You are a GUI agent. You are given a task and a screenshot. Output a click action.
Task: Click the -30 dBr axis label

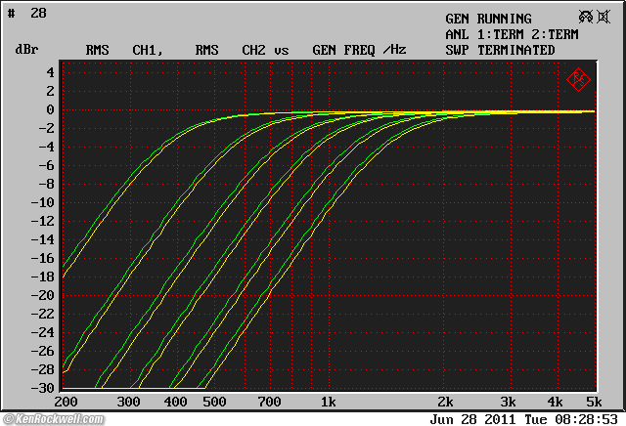click(44, 388)
